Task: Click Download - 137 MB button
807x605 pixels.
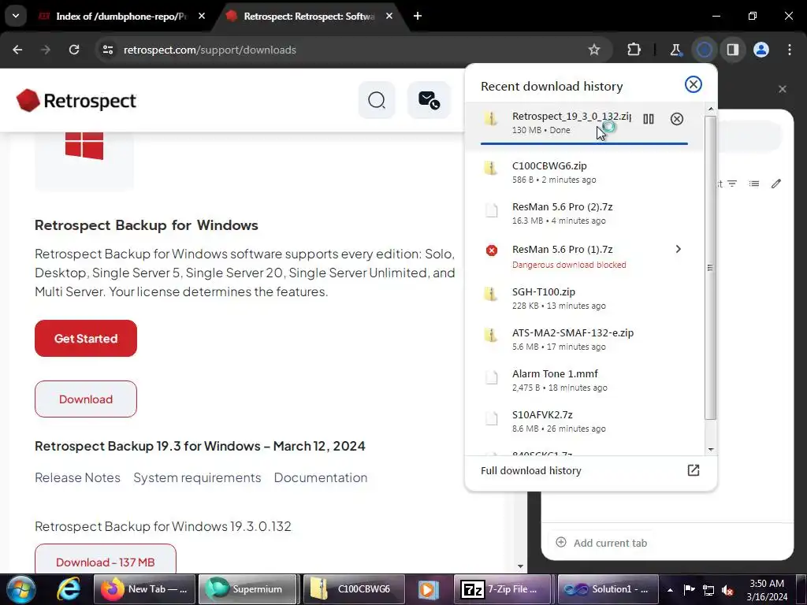Action: click(x=106, y=562)
